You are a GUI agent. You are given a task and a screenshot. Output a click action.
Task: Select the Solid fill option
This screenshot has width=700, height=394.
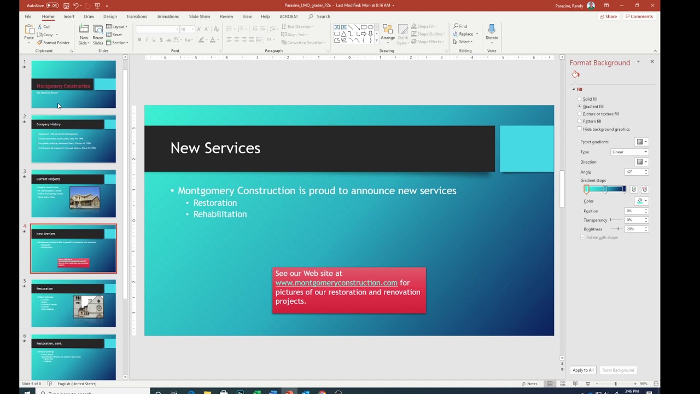[588, 99]
